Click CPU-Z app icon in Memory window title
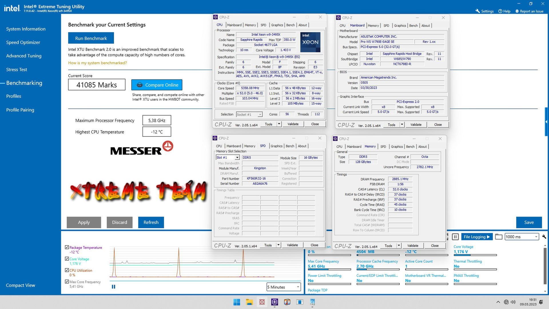 (335, 139)
